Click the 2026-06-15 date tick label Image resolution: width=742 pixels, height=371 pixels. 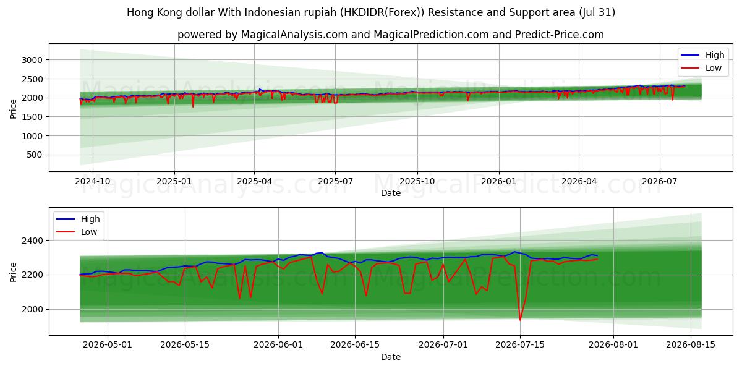point(355,345)
